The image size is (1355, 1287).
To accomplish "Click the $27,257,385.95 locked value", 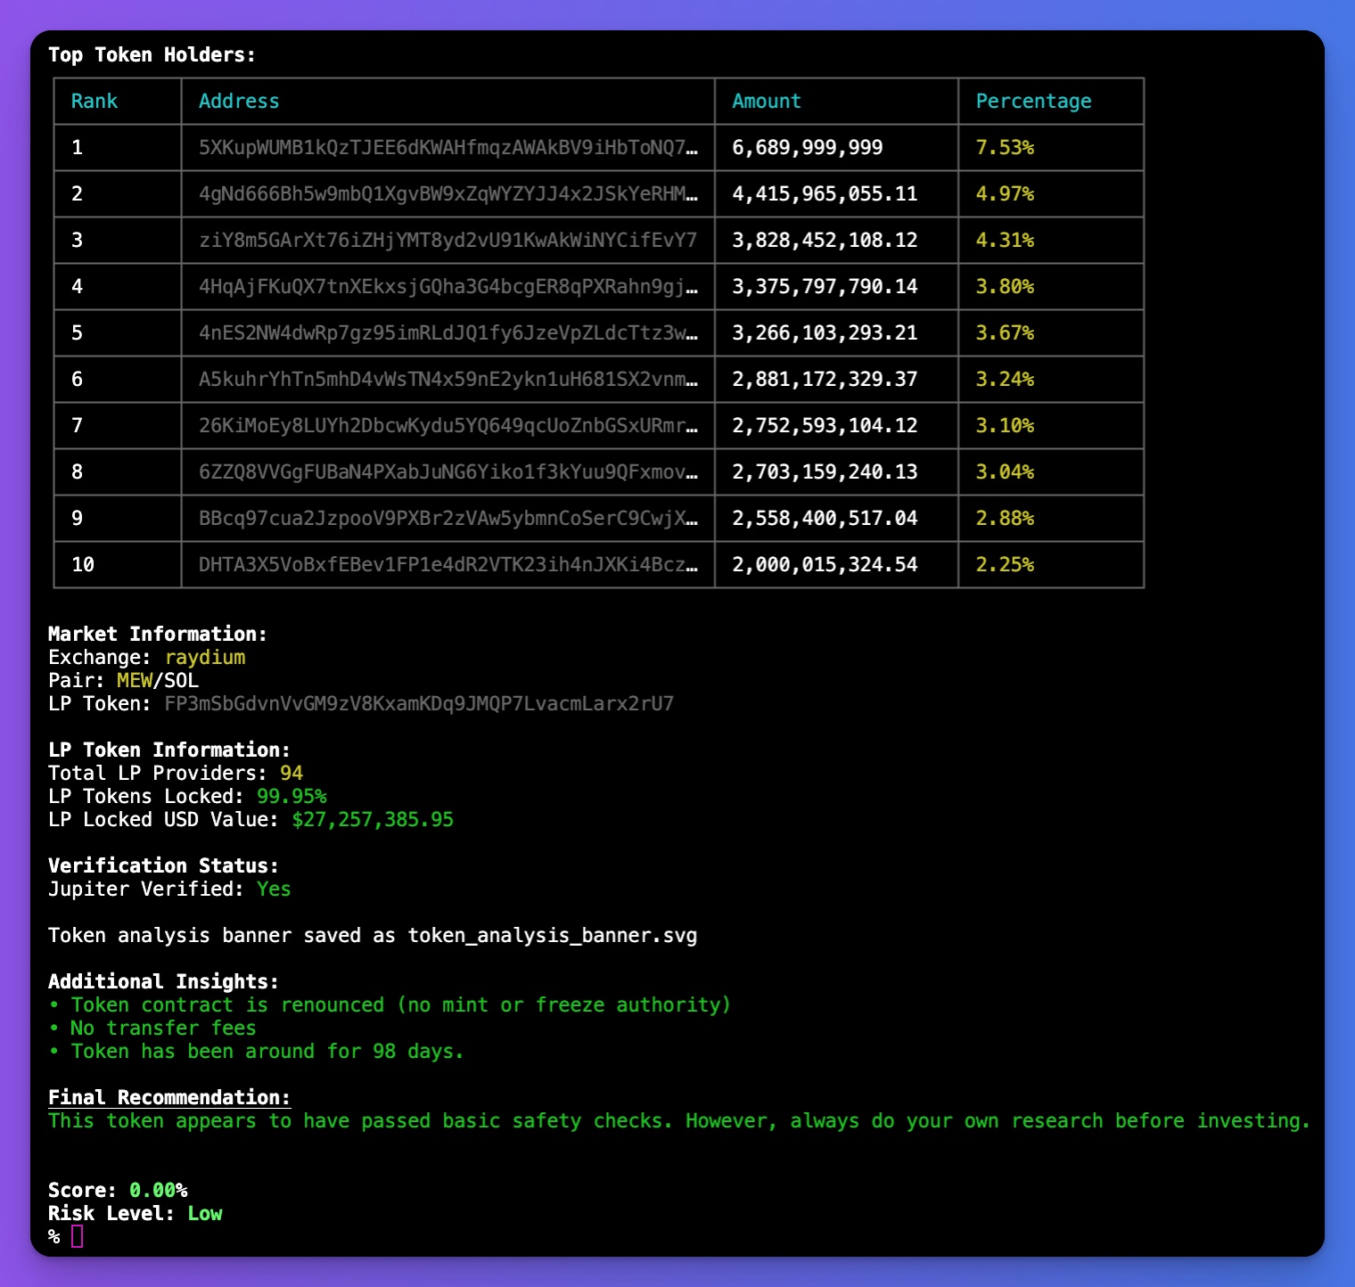I will pyautogui.click(x=373, y=820).
